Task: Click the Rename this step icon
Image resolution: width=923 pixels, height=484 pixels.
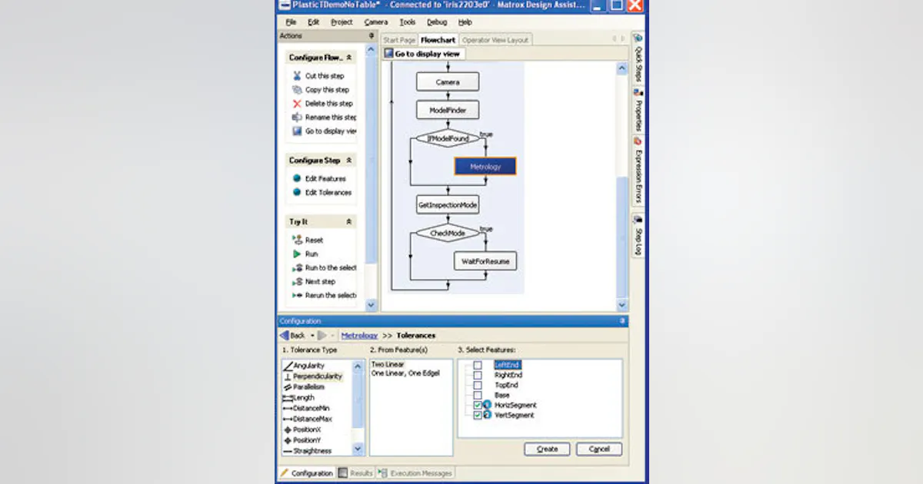Action: click(x=298, y=118)
